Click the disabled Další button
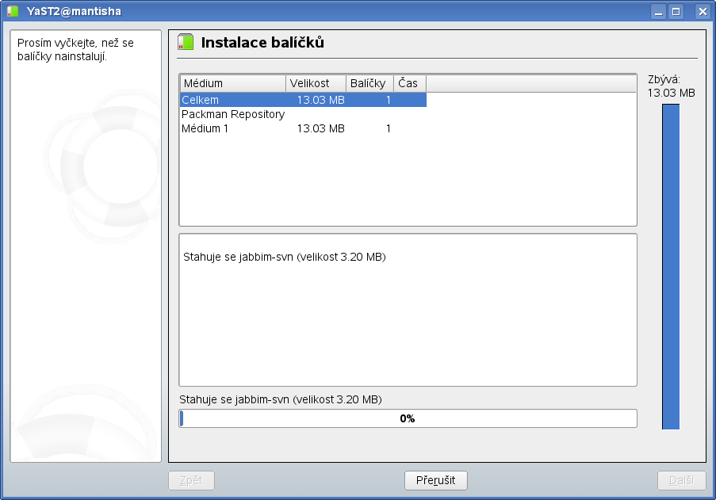Image resolution: width=716 pixels, height=500 pixels. [681, 480]
